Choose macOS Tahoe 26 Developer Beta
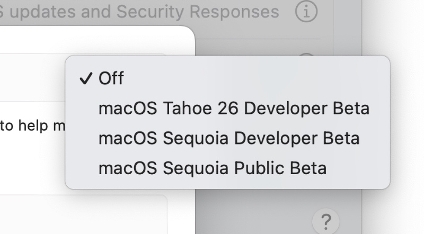The width and height of the screenshot is (424, 234). point(234,109)
